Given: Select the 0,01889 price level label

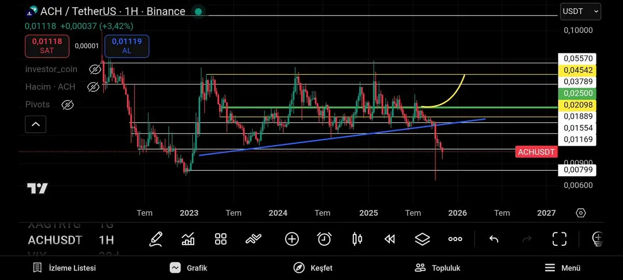Looking at the screenshot, I should click(577, 117).
